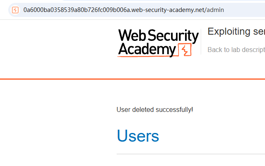The height and width of the screenshot is (166, 265).
Task: Click the orange divider line below the header
Action: point(133,79)
